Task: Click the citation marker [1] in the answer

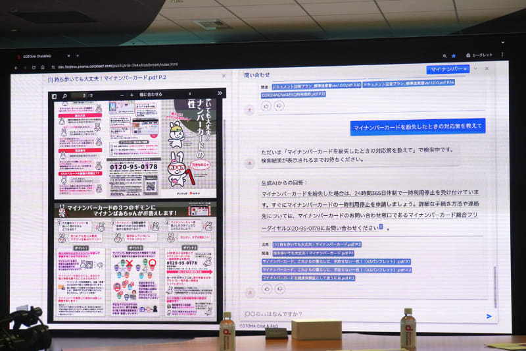Action: click(381, 227)
